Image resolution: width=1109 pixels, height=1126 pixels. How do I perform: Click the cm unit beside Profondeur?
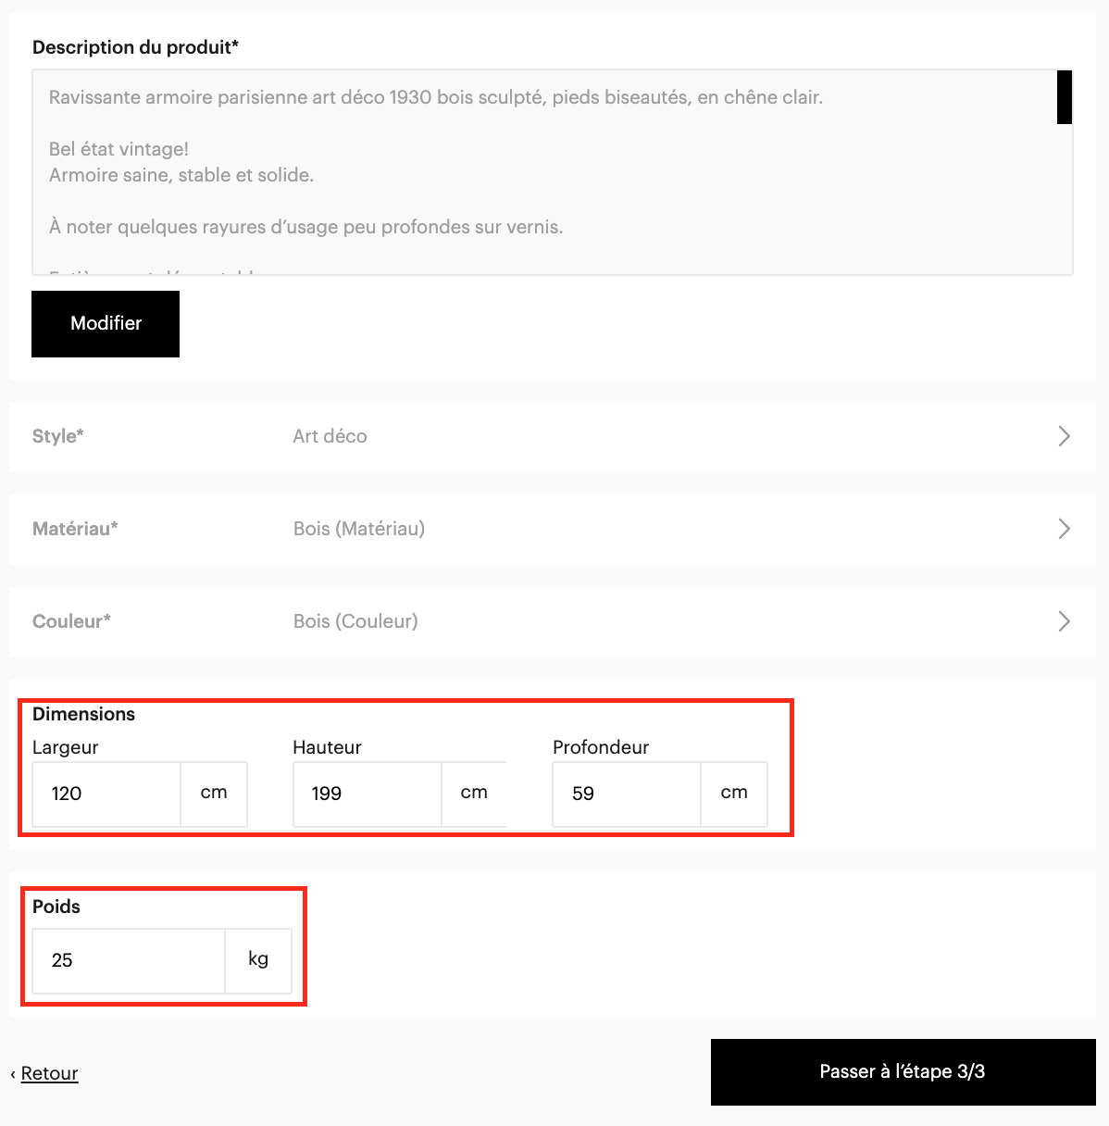pos(734,794)
